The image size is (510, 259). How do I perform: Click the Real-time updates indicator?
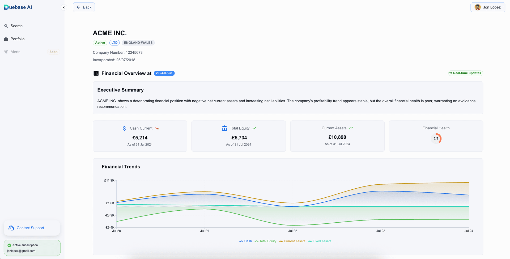pos(465,73)
